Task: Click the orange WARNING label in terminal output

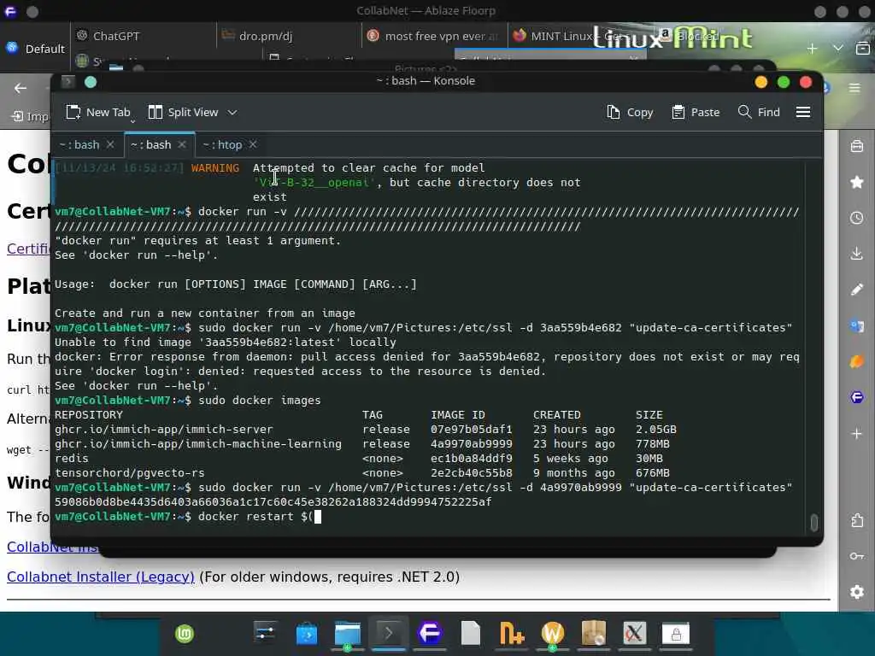Action: [x=214, y=168]
